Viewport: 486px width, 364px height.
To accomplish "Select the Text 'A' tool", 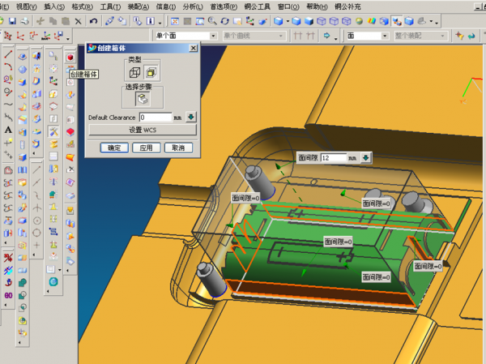I will [x=8, y=130].
